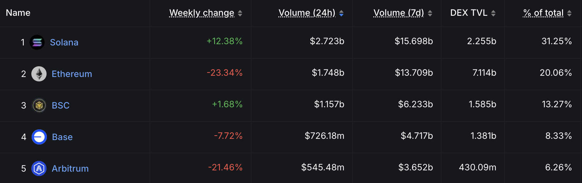Click the Name column header

18,13
